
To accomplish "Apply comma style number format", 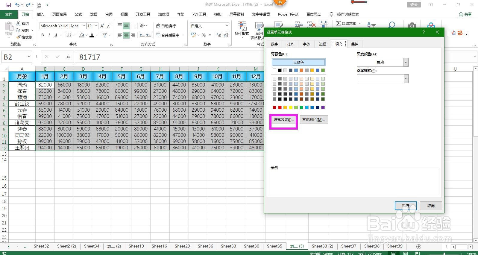I will click(210, 35).
